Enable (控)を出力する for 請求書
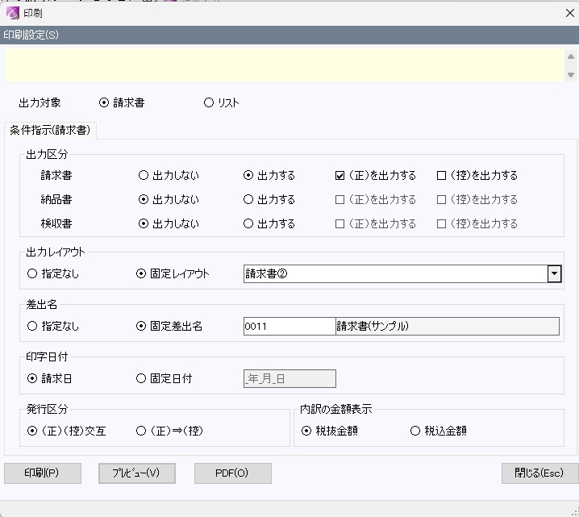 coord(477,175)
